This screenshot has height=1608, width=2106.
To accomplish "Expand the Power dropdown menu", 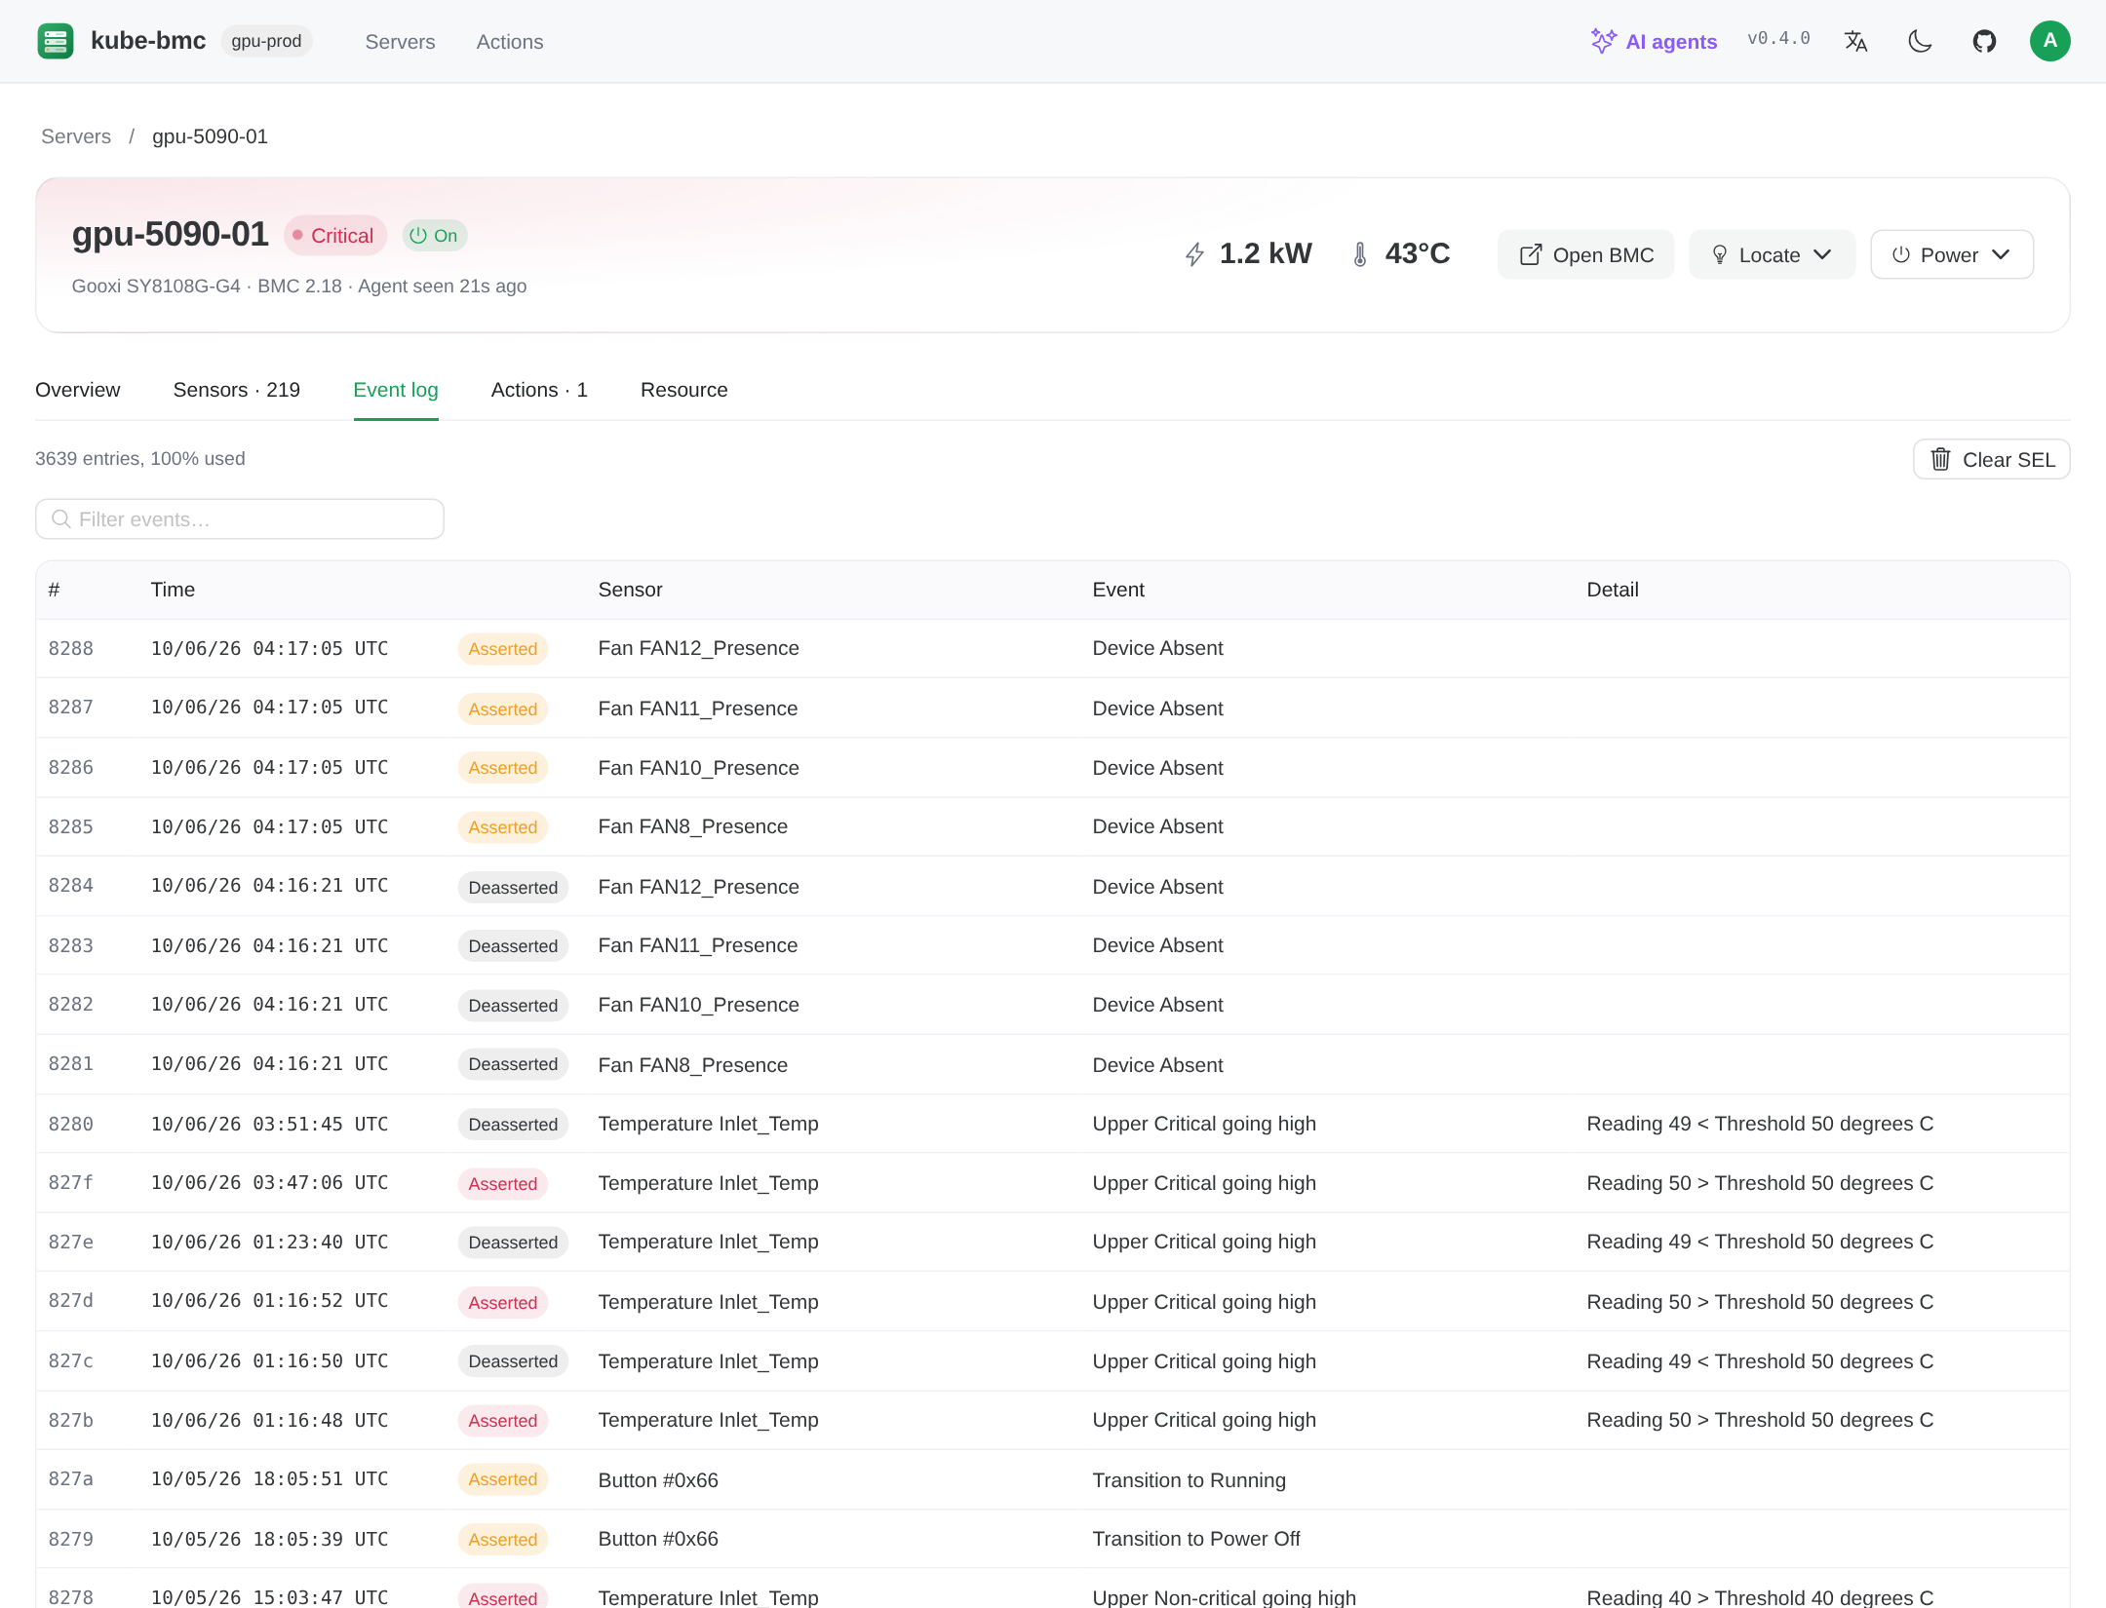I will (1952, 254).
